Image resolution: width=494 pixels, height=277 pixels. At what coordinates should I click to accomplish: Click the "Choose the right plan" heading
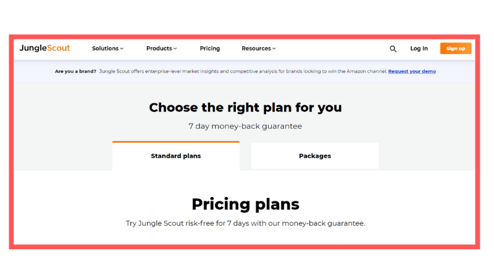pos(245,108)
